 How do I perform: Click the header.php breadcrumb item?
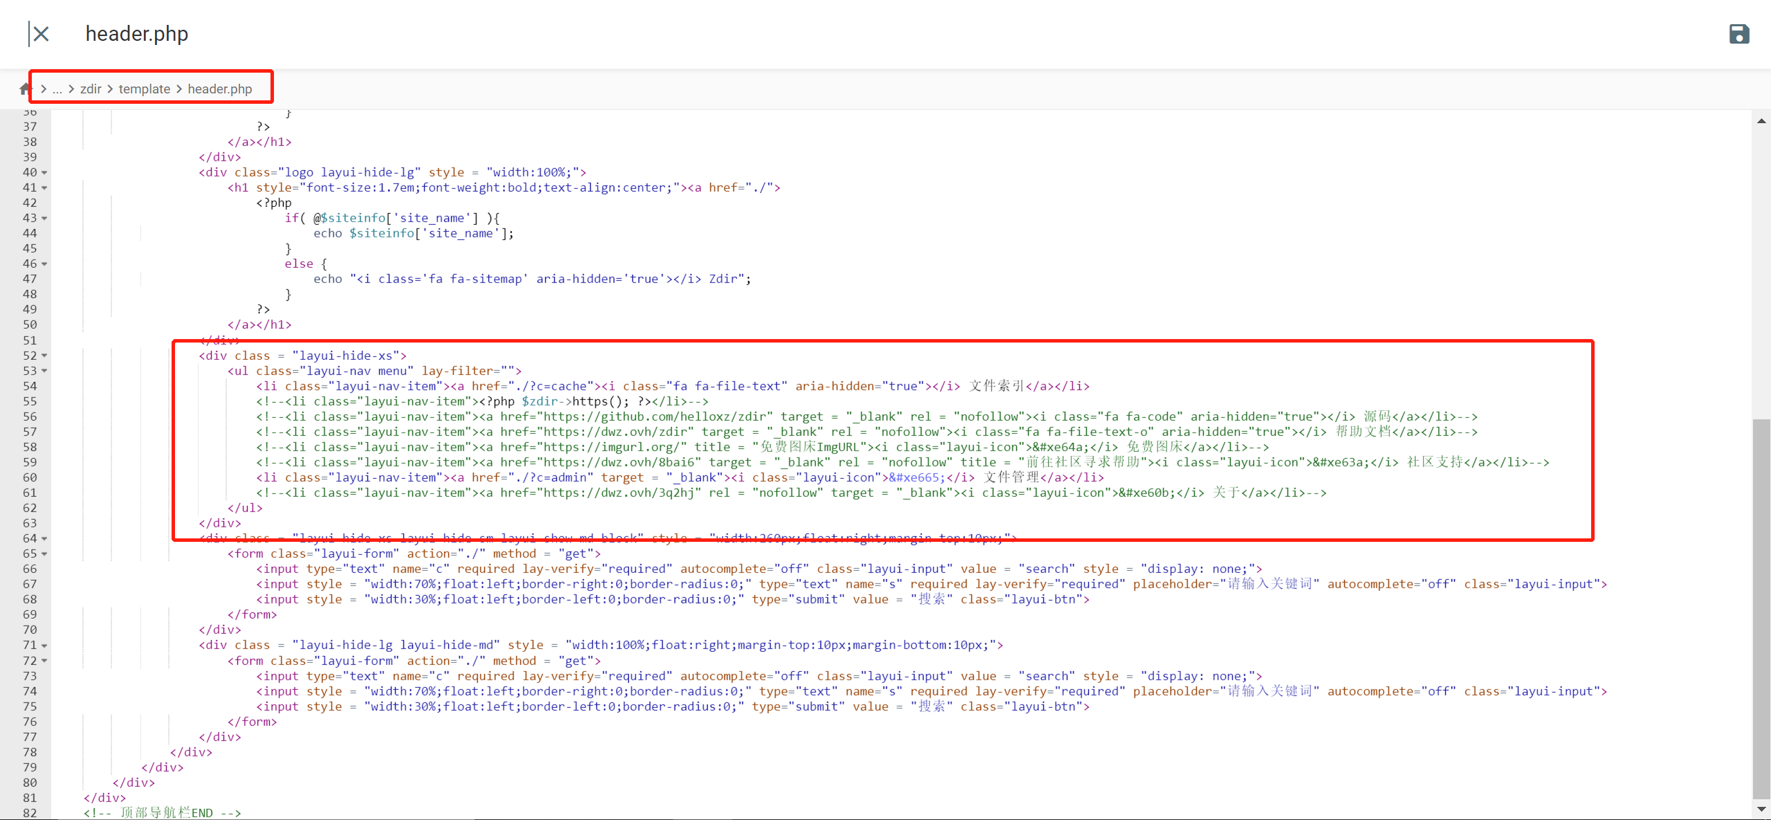[x=220, y=89]
